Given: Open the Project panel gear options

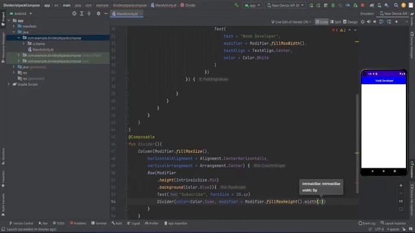Looking at the screenshot, I should [x=99, y=14].
